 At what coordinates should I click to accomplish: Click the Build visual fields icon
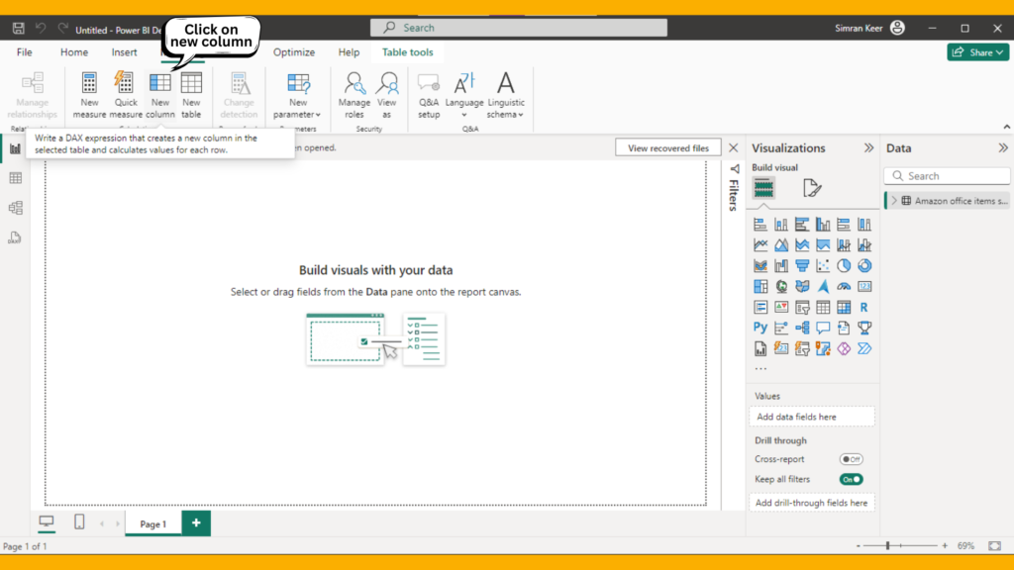(x=763, y=188)
